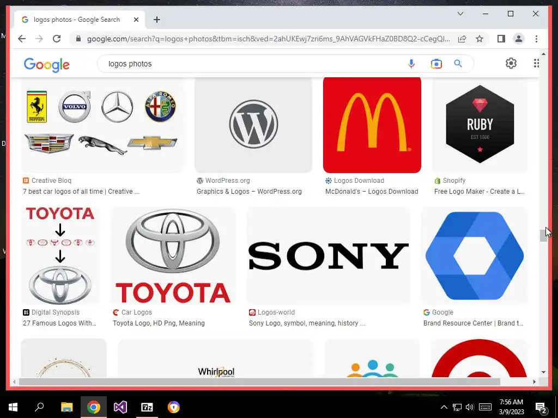Open Windows taskbar search

coord(39,407)
